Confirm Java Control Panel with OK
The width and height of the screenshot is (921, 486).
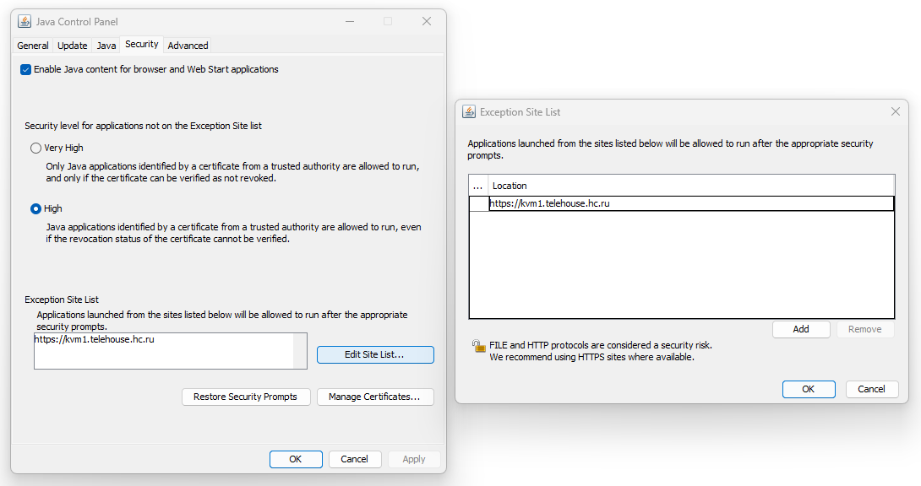(296, 459)
